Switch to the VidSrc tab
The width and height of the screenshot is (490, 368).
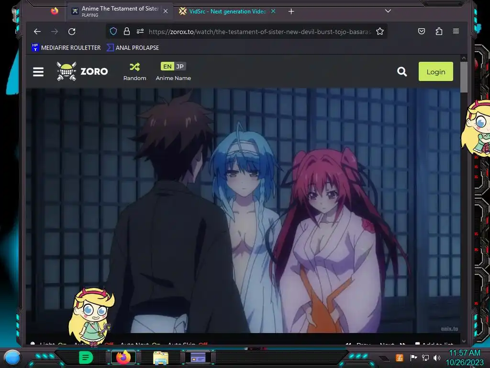point(223,11)
